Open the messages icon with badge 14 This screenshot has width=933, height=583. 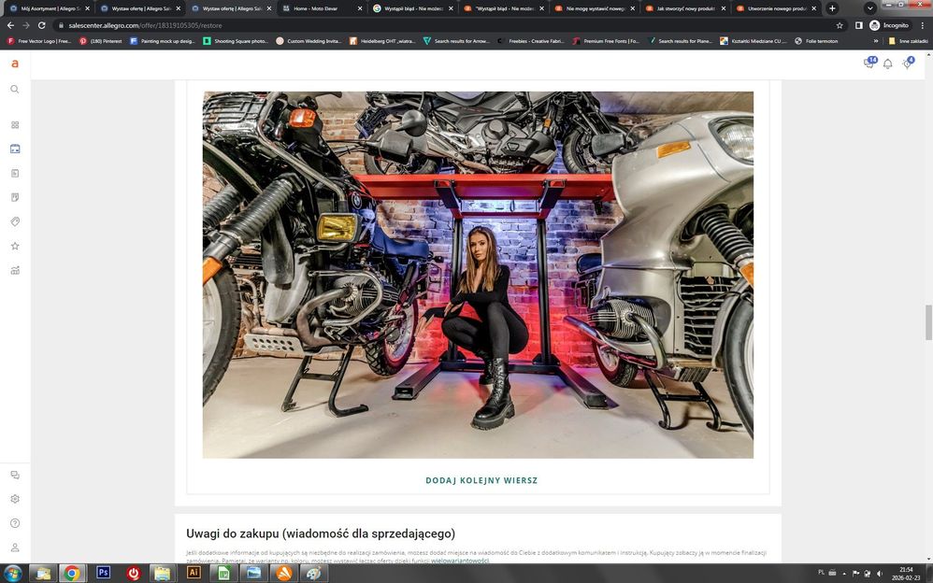868,64
